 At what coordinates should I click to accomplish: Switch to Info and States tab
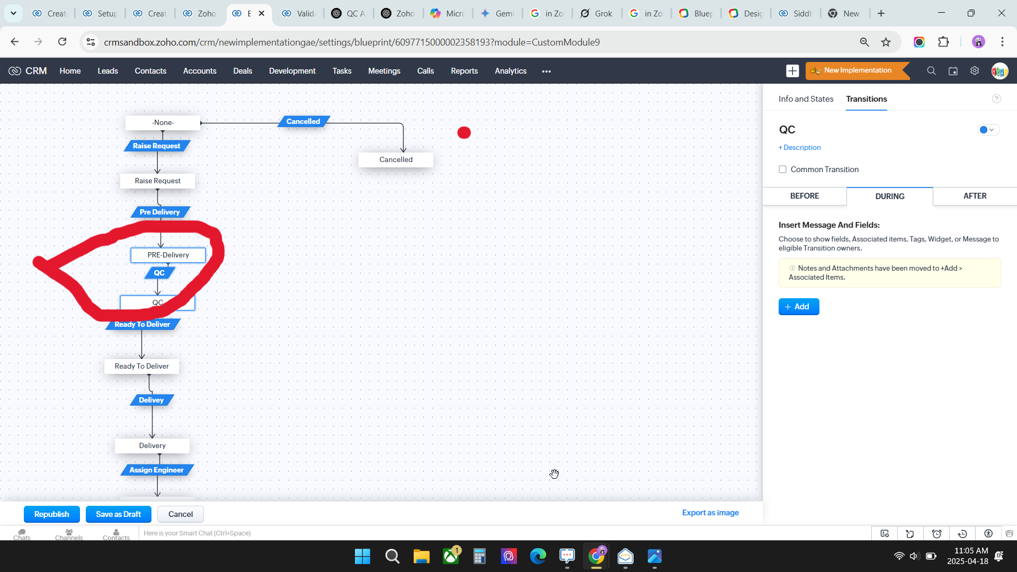click(x=806, y=99)
